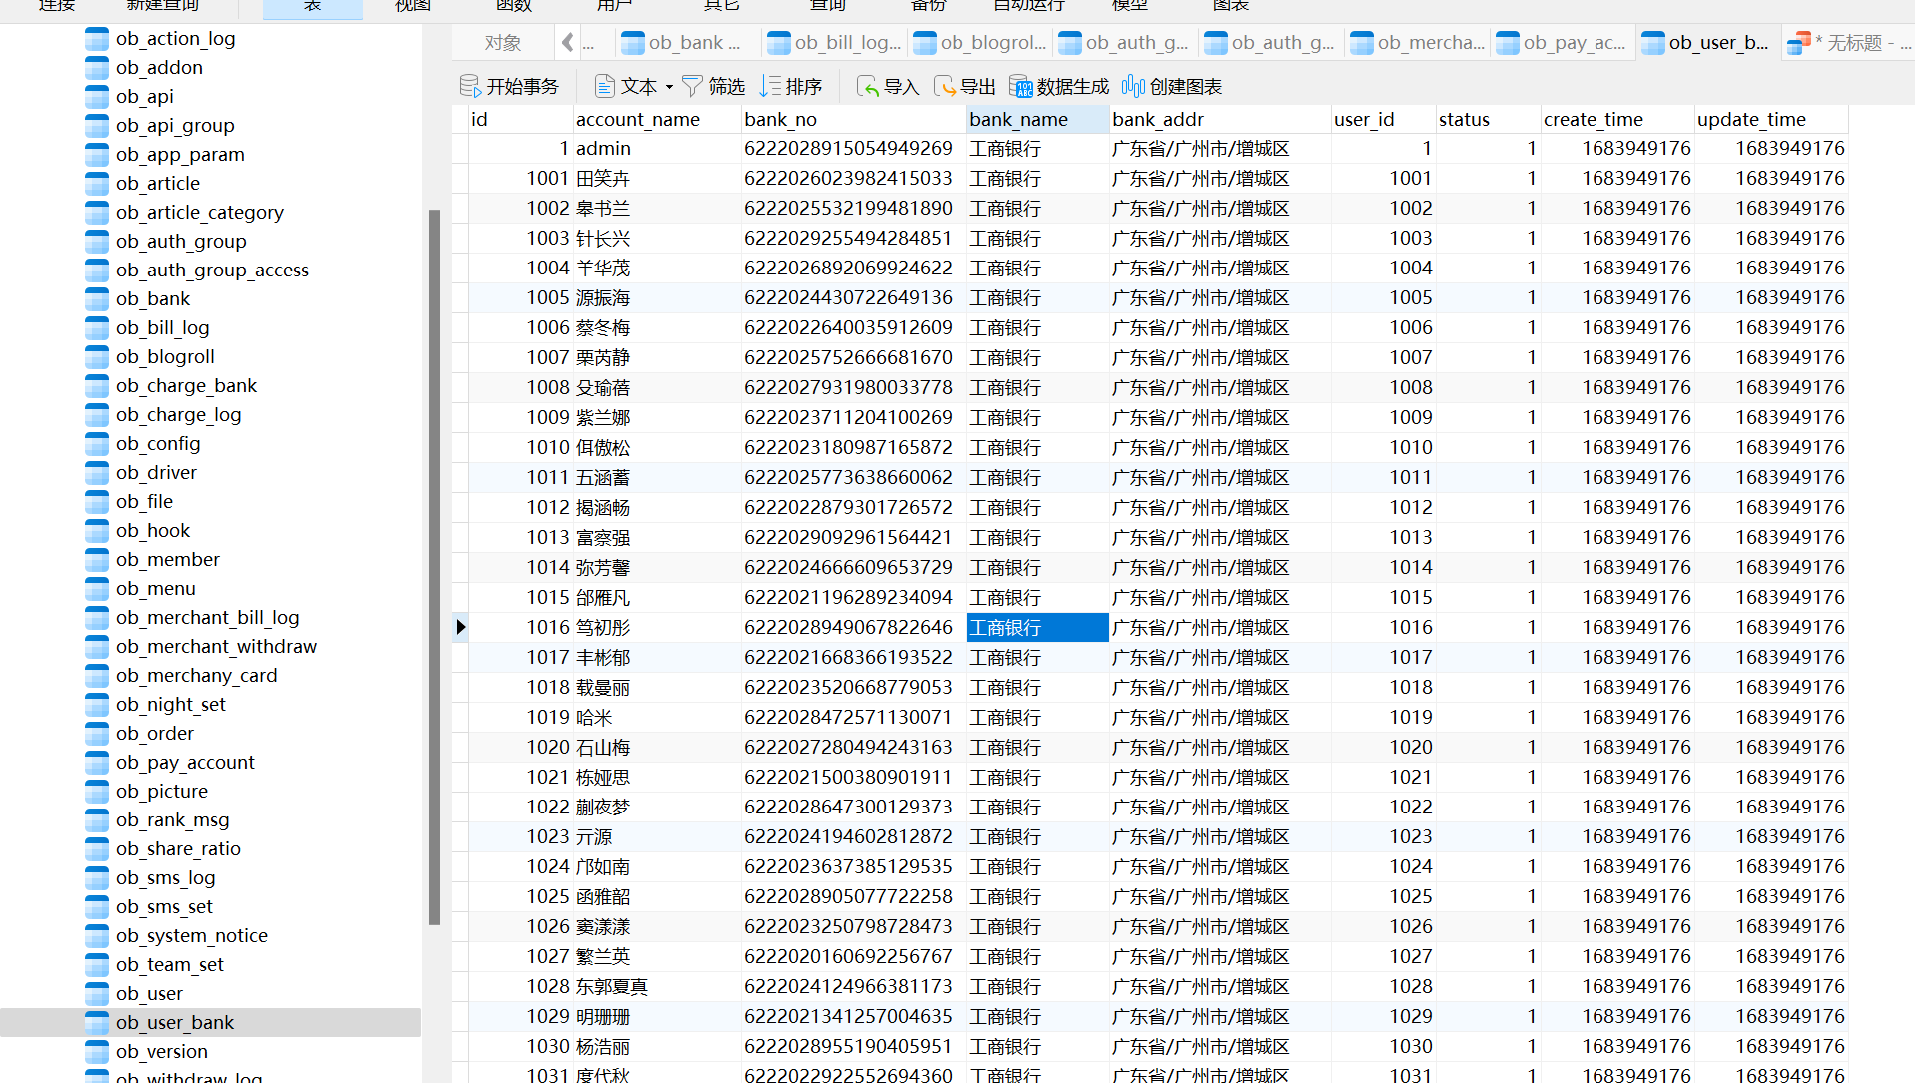Switch to the ob_pay_ac... tab

click(x=1563, y=43)
